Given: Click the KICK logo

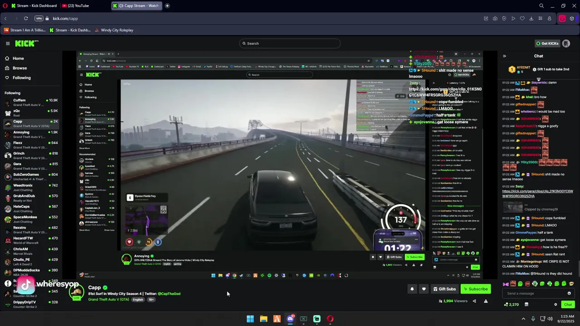Looking at the screenshot, I should [x=26, y=43].
